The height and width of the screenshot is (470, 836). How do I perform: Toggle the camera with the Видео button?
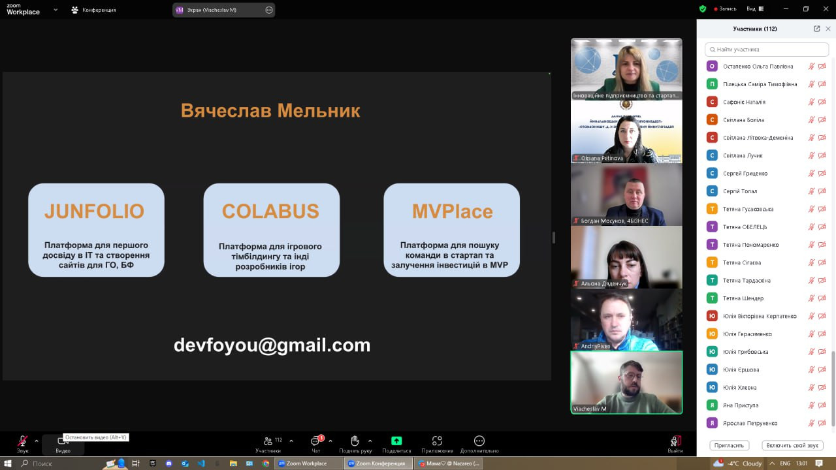pos(63,444)
